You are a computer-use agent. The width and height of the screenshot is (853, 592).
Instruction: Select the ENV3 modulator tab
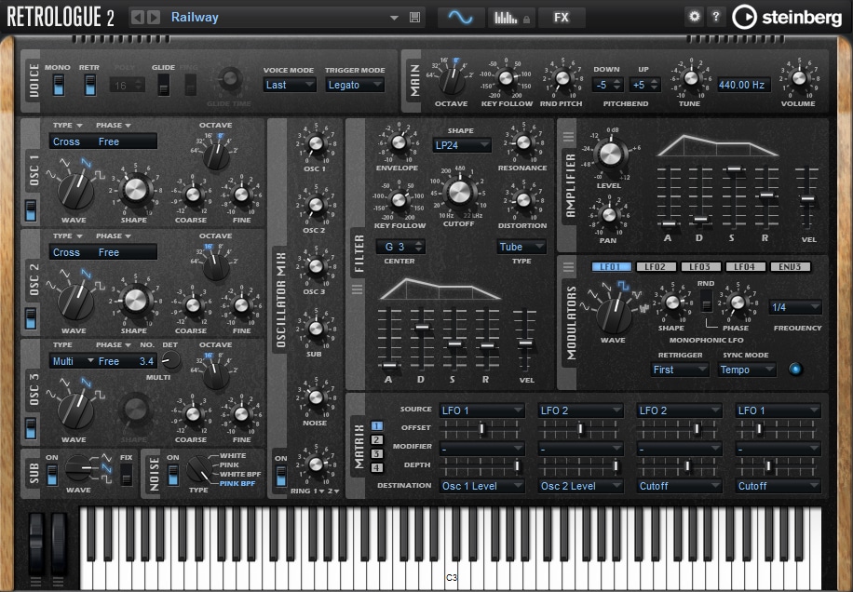pyautogui.click(x=791, y=267)
